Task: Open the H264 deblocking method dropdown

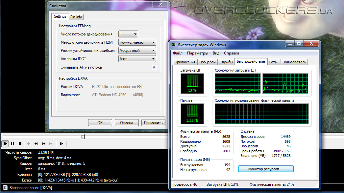Action: coord(137,42)
